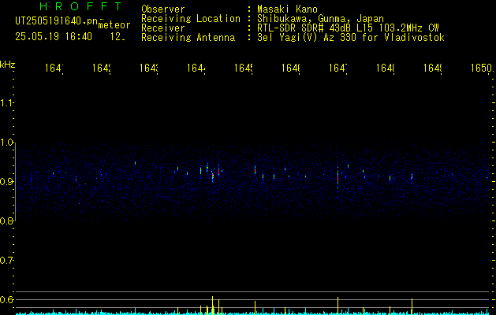
Task: Click the kHz axis unit label
Action: pyautogui.click(x=8, y=65)
